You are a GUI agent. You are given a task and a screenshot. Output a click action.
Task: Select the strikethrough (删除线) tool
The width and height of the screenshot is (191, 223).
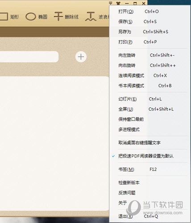66,17
